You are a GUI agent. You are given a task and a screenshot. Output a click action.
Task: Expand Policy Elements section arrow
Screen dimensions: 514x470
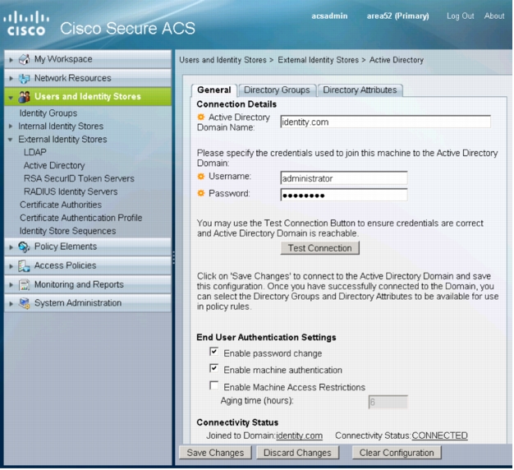pos(11,247)
